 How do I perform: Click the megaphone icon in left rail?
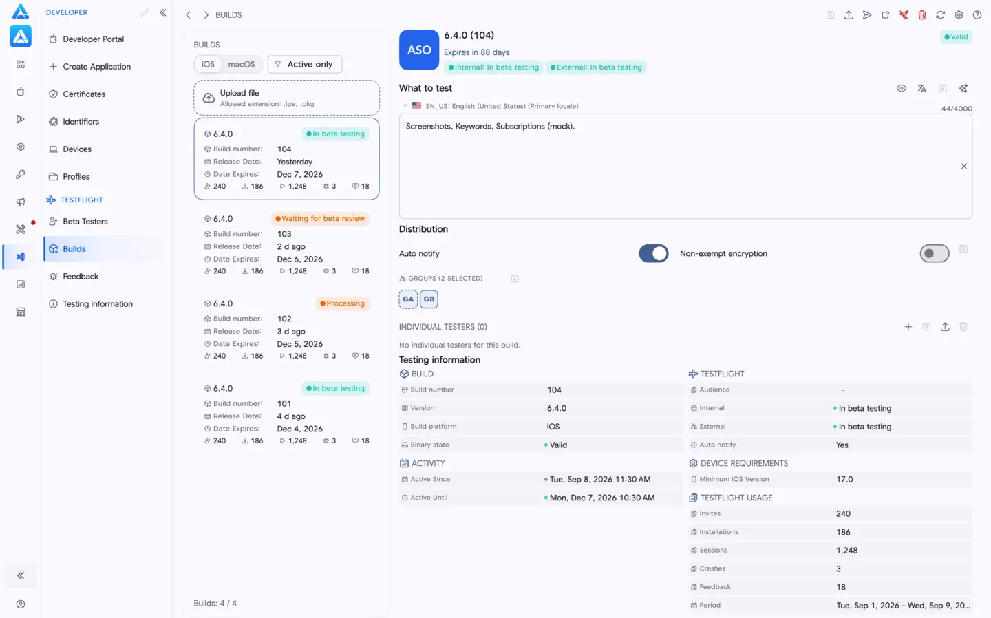coord(21,202)
